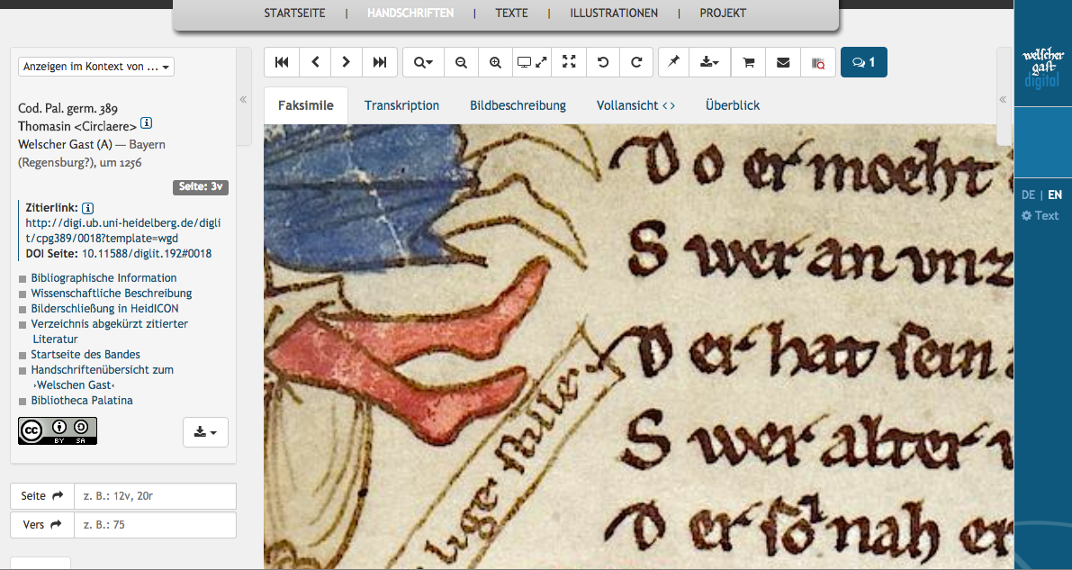Zoom out of the facsimile

coord(462,62)
